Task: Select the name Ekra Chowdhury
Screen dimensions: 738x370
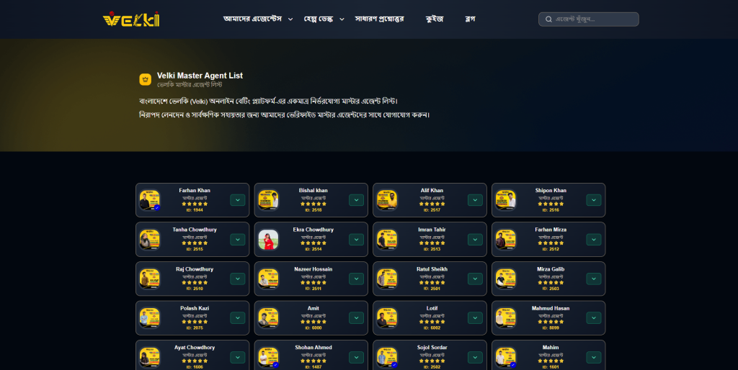Action: (x=313, y=230)
